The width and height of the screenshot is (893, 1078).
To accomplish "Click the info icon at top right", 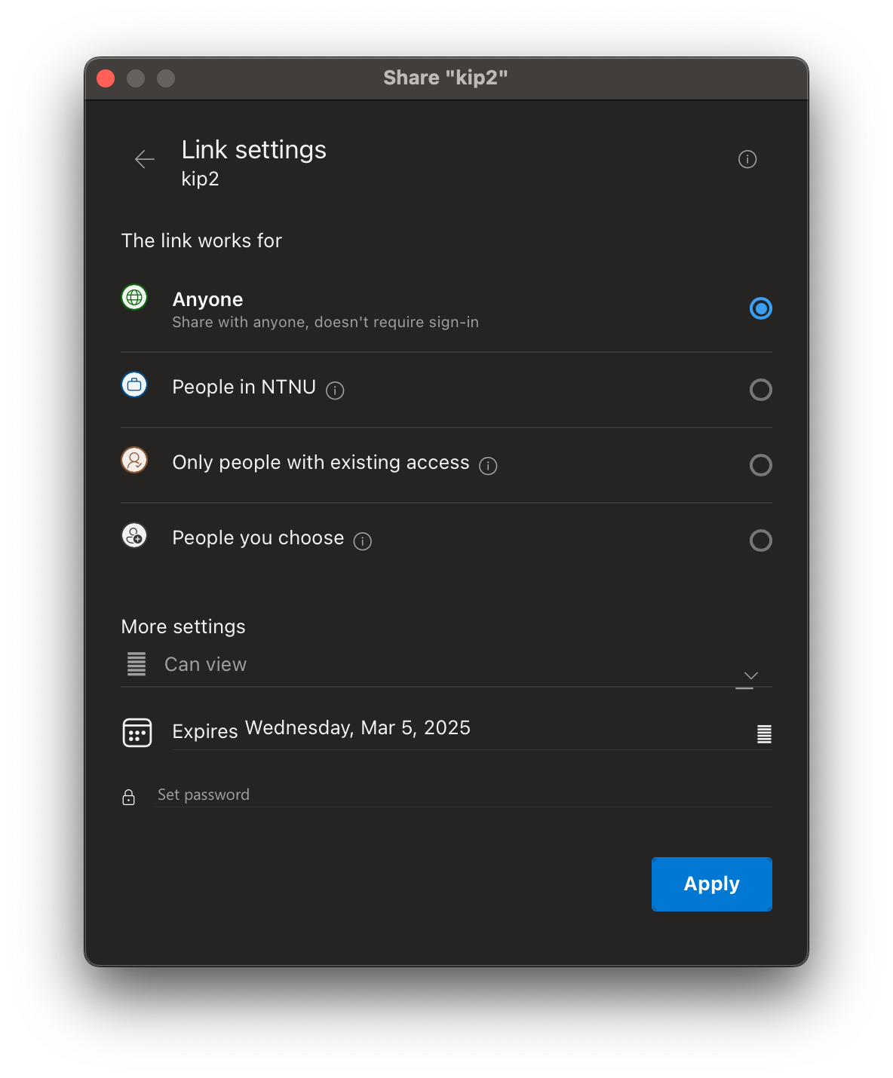I will click(747, 159).
